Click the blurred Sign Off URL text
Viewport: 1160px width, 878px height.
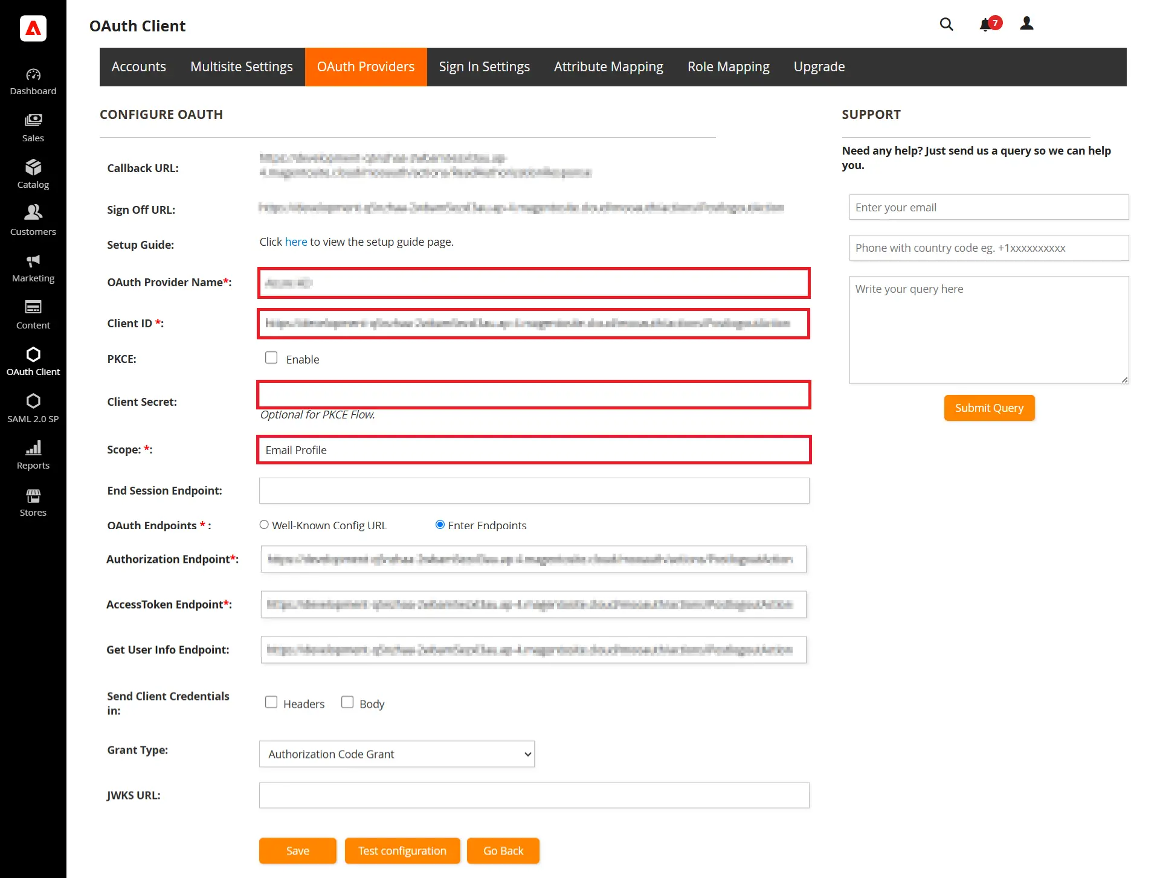point(521,208)
